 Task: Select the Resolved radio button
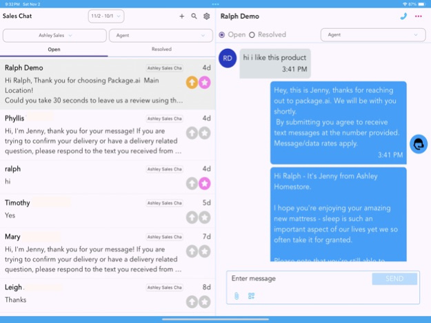pyautogui.click(x=252, y=34)
